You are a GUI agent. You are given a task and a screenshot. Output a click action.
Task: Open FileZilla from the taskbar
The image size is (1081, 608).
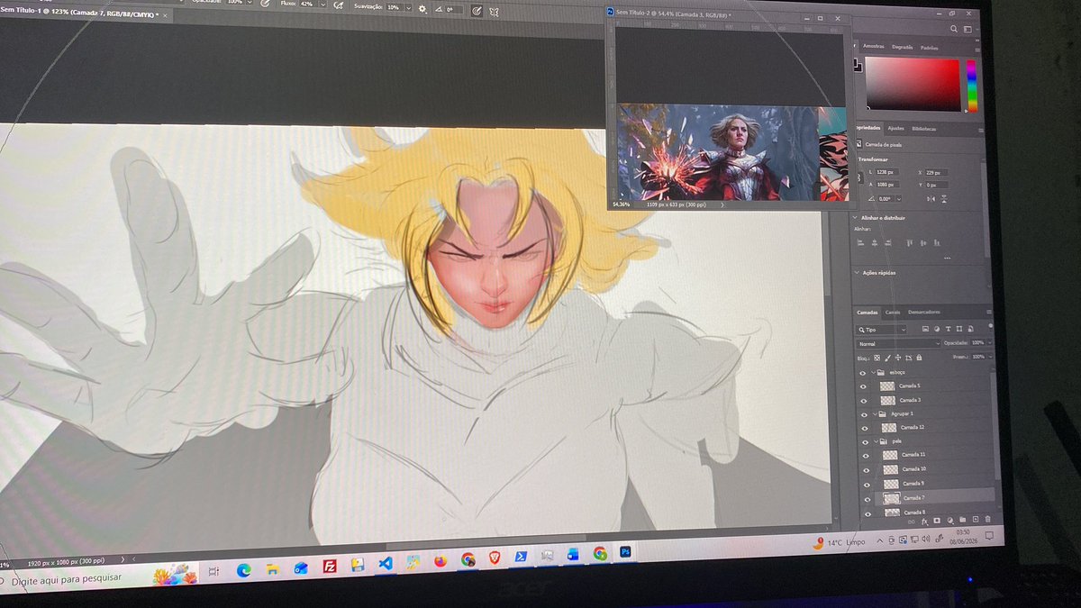click(x=330, y=566)
